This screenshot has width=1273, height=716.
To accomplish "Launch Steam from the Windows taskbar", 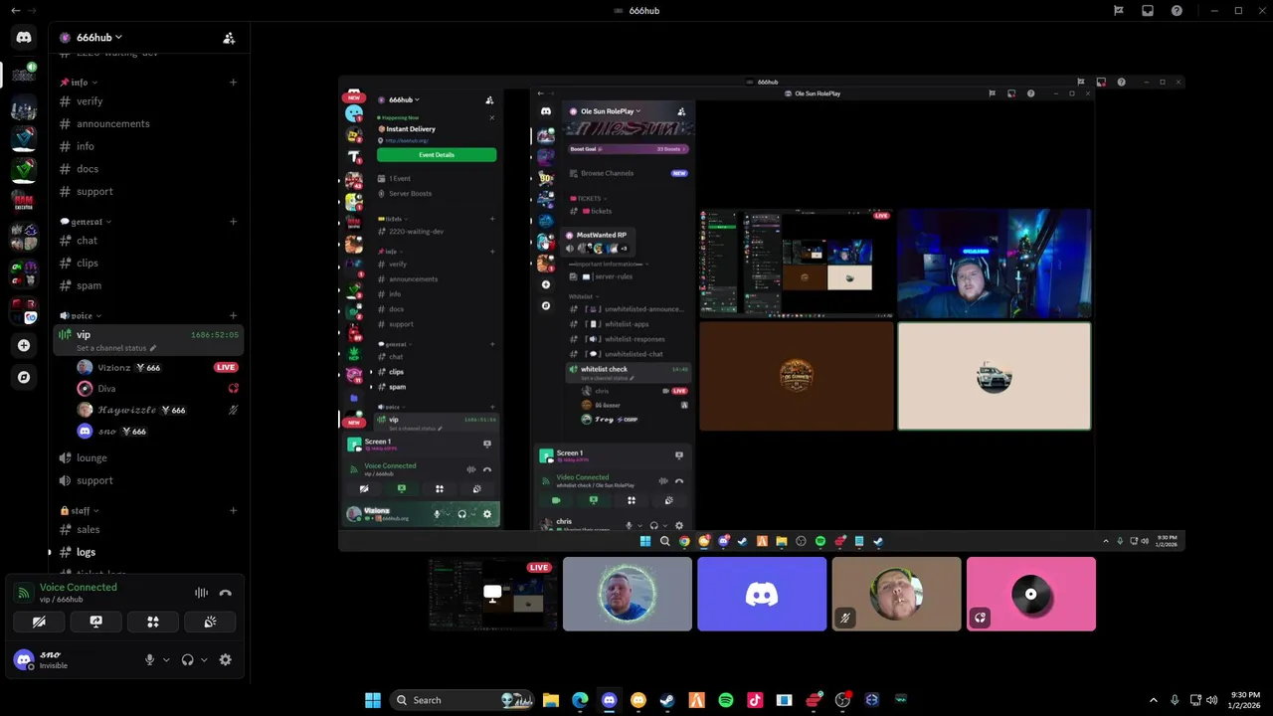I will pyautogui.click(x=667, y=700).
